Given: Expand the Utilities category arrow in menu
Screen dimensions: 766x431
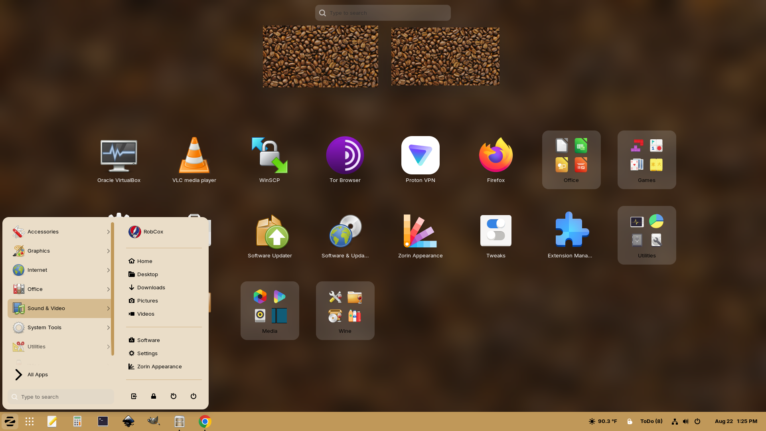Looking at the screenshot, I should 108,347.
